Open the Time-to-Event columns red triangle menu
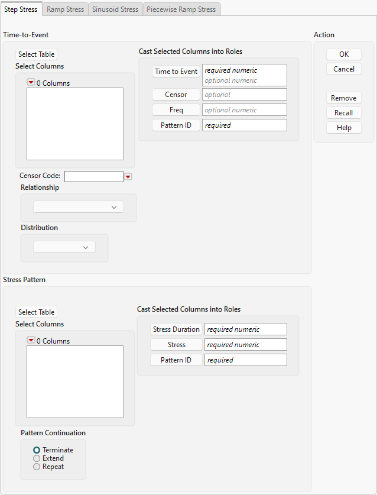 31,83
